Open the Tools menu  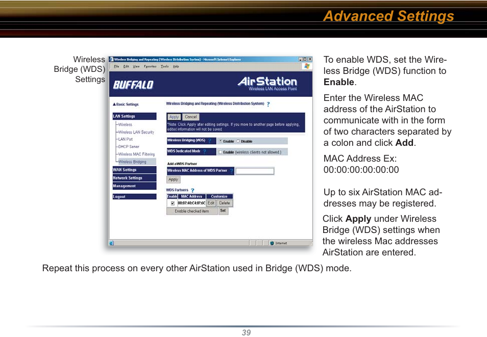point(164,66)
